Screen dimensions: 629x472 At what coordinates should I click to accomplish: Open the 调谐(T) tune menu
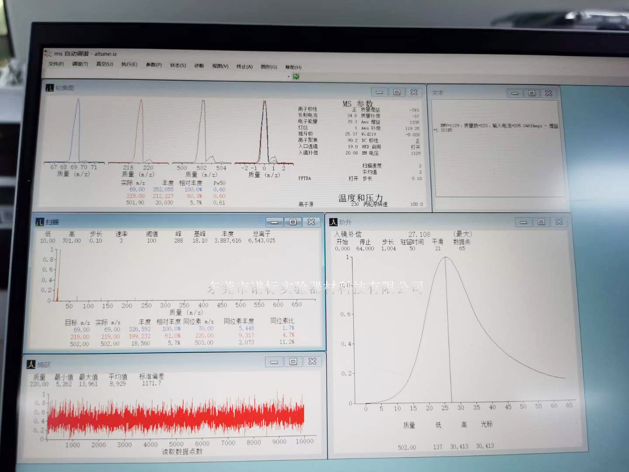coord(80,64)
